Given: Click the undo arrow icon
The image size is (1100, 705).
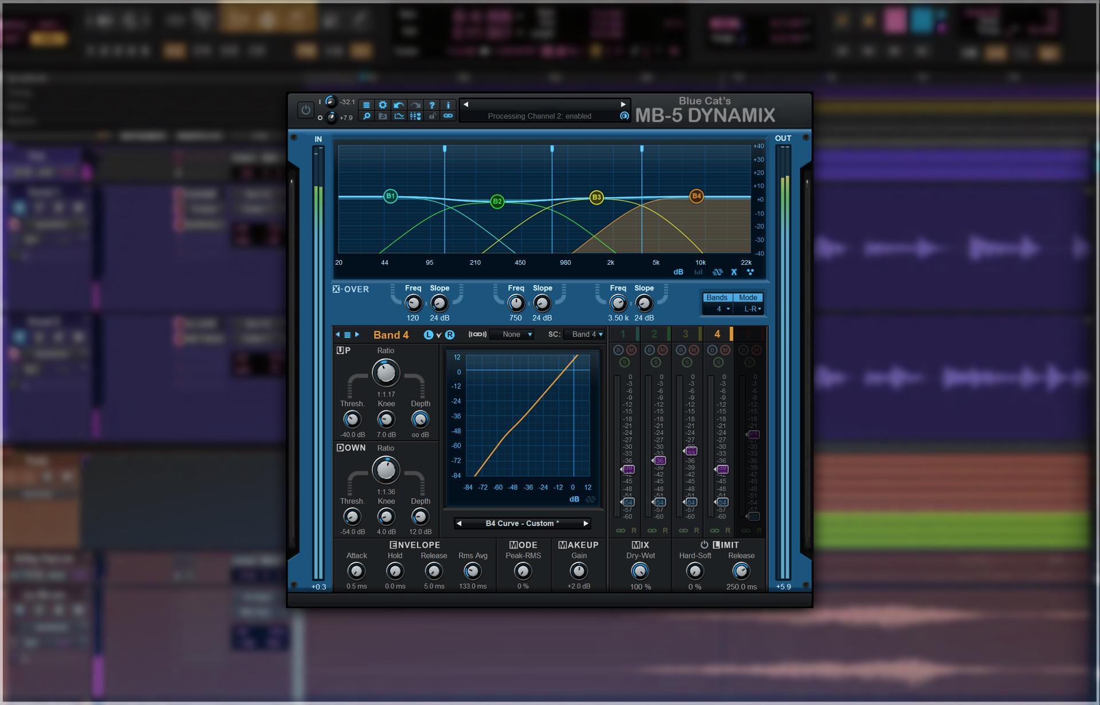Looking at the screenshot, I should click(x=399, y=105).
